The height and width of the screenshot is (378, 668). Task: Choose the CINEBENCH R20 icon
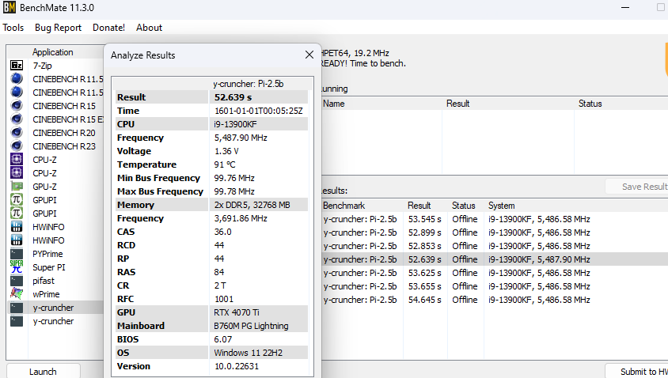pyautogui.click(x=17, y=132)
